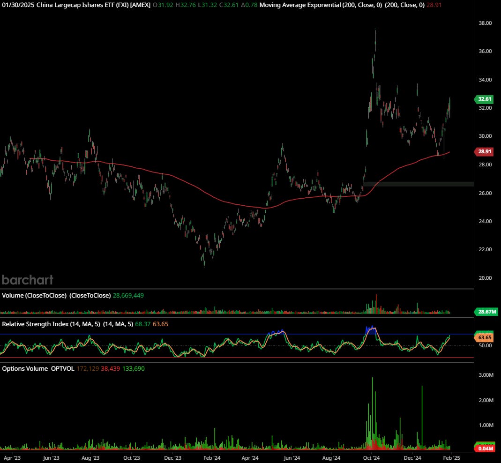Click the 24.00 price axis label
The width and height of the screenshot is (501, 463).
pyautogui.click(x=485, y=221)
